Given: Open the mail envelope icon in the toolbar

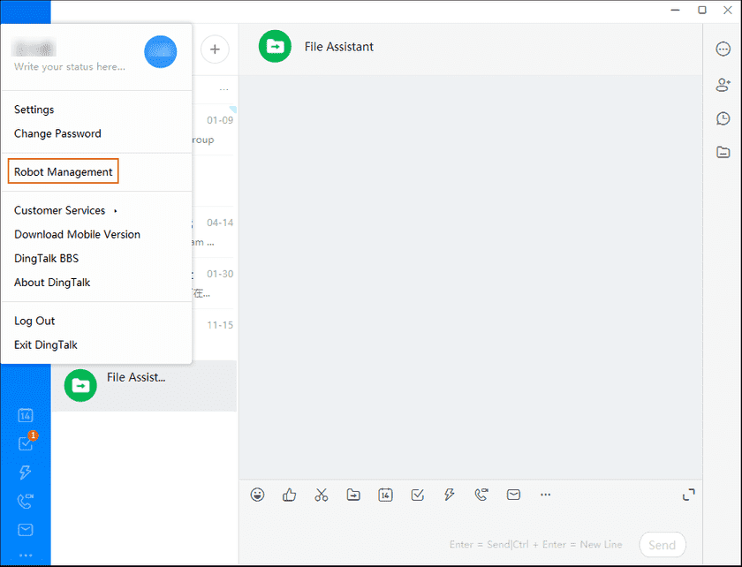Looking at the screenshot, I should (x=513, y=495).
